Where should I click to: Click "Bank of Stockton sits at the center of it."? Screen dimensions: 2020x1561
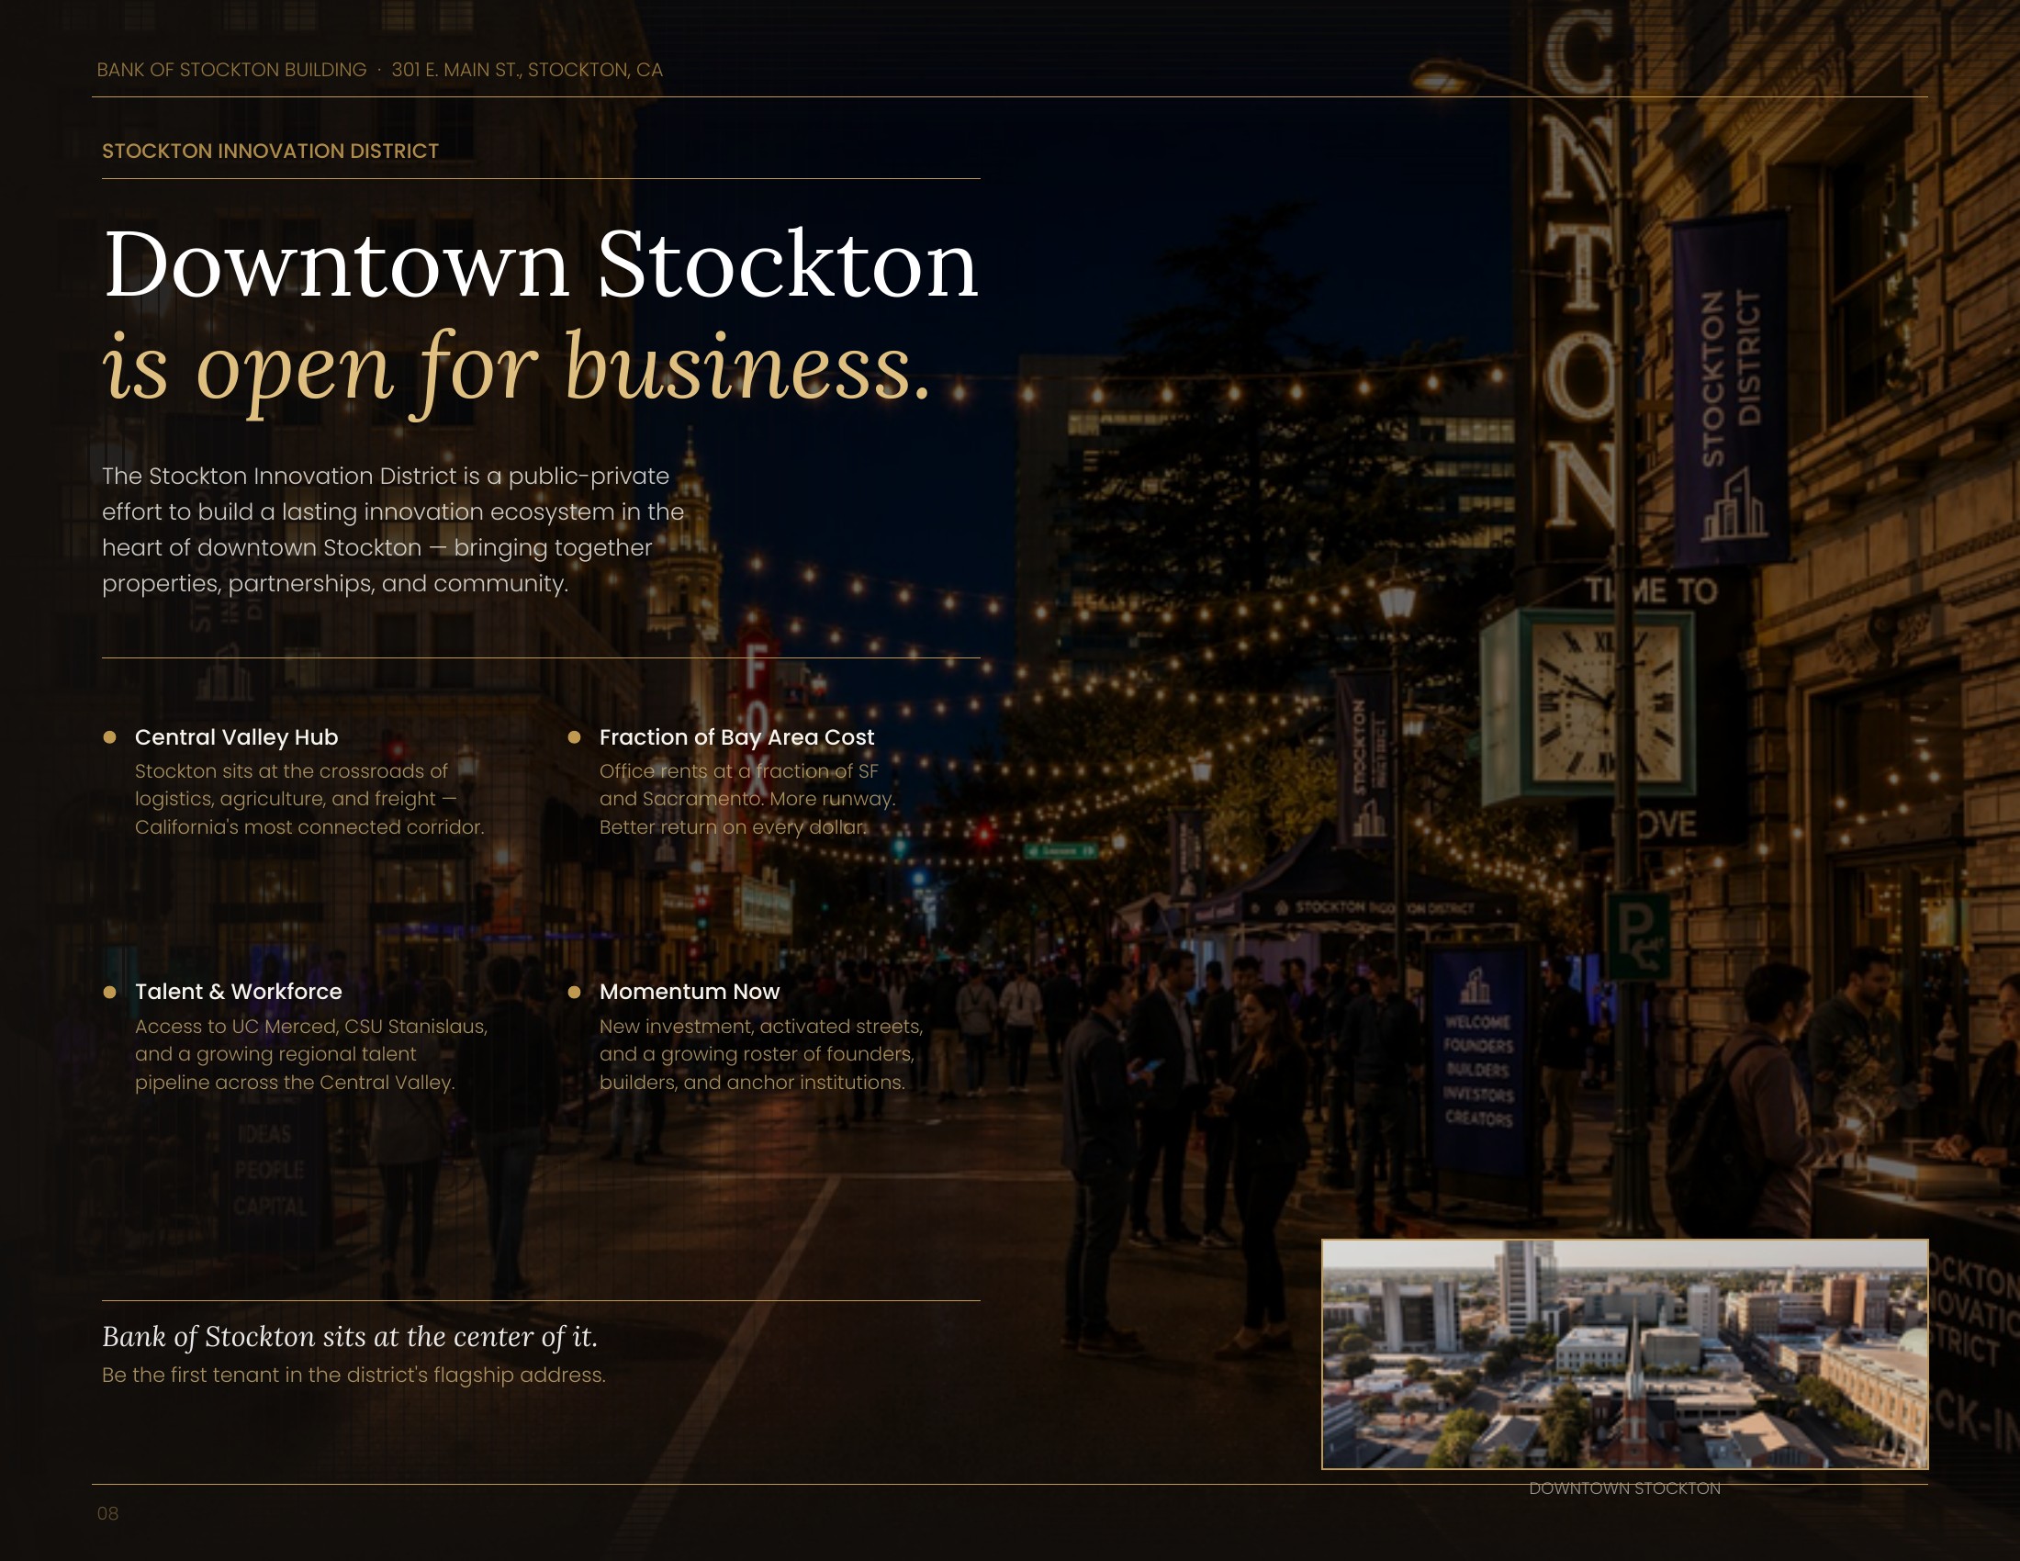[350, 1337]
